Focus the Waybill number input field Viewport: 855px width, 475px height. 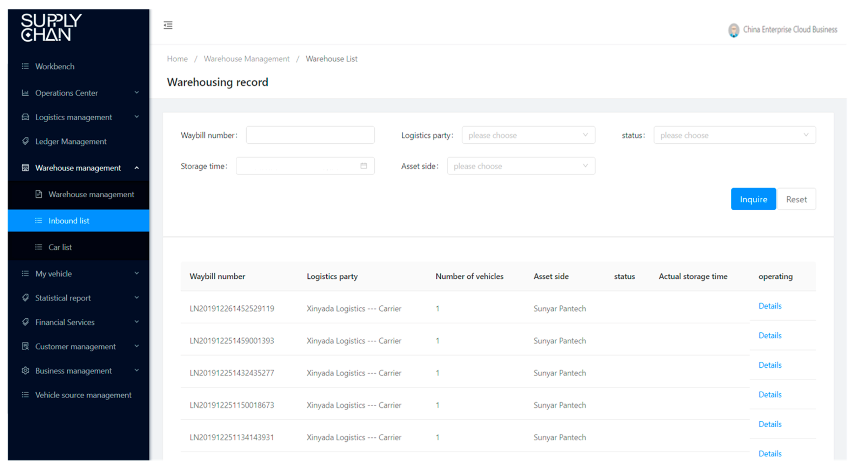coord(310,135)
